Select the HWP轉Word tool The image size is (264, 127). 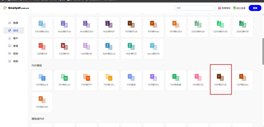tap(109, 49)
